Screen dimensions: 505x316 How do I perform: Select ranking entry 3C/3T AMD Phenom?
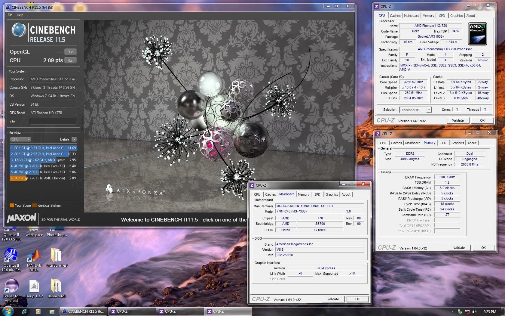point(43,178)
